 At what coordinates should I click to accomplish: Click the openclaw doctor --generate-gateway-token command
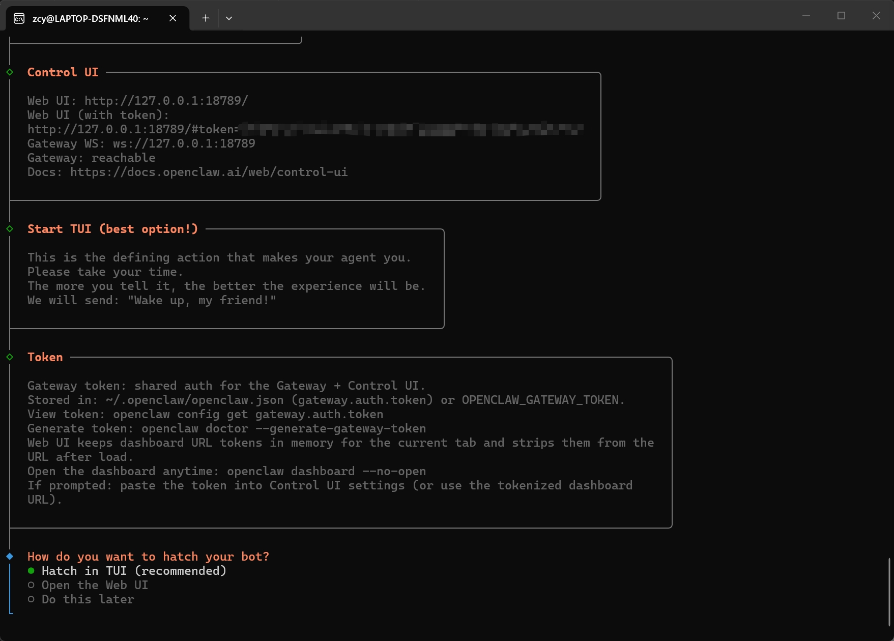284,428
